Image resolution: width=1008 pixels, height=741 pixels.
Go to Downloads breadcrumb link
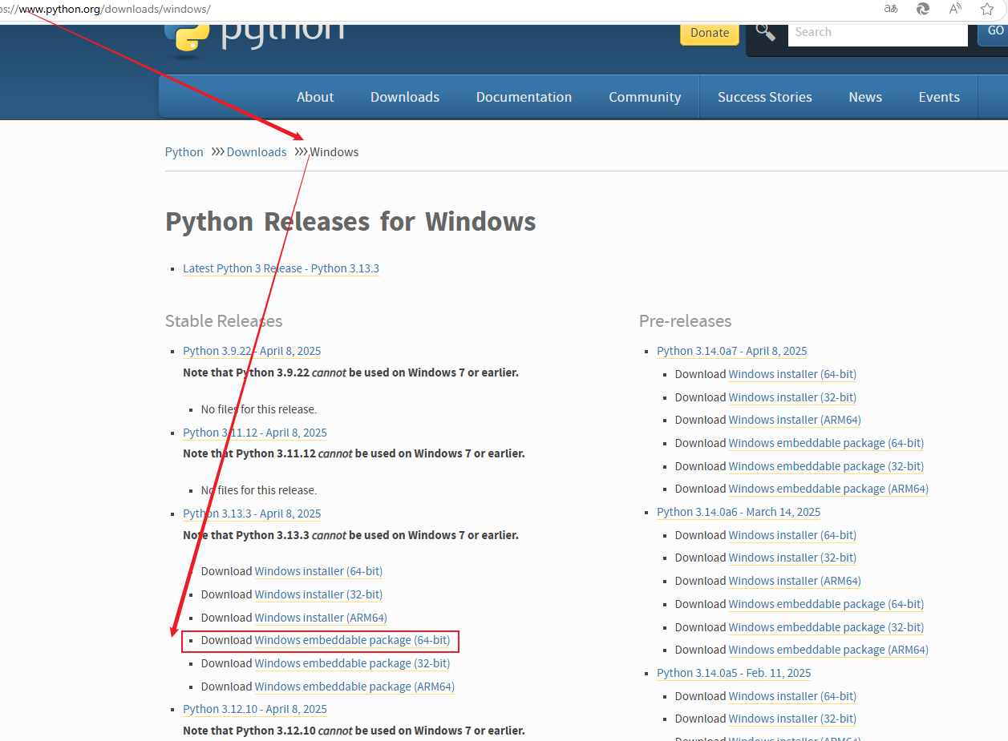(x=257, y=152)
